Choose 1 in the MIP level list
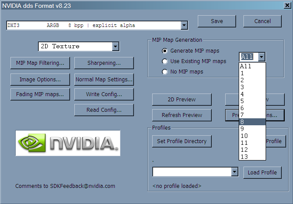The image size is (293, 204). [252, 73]
